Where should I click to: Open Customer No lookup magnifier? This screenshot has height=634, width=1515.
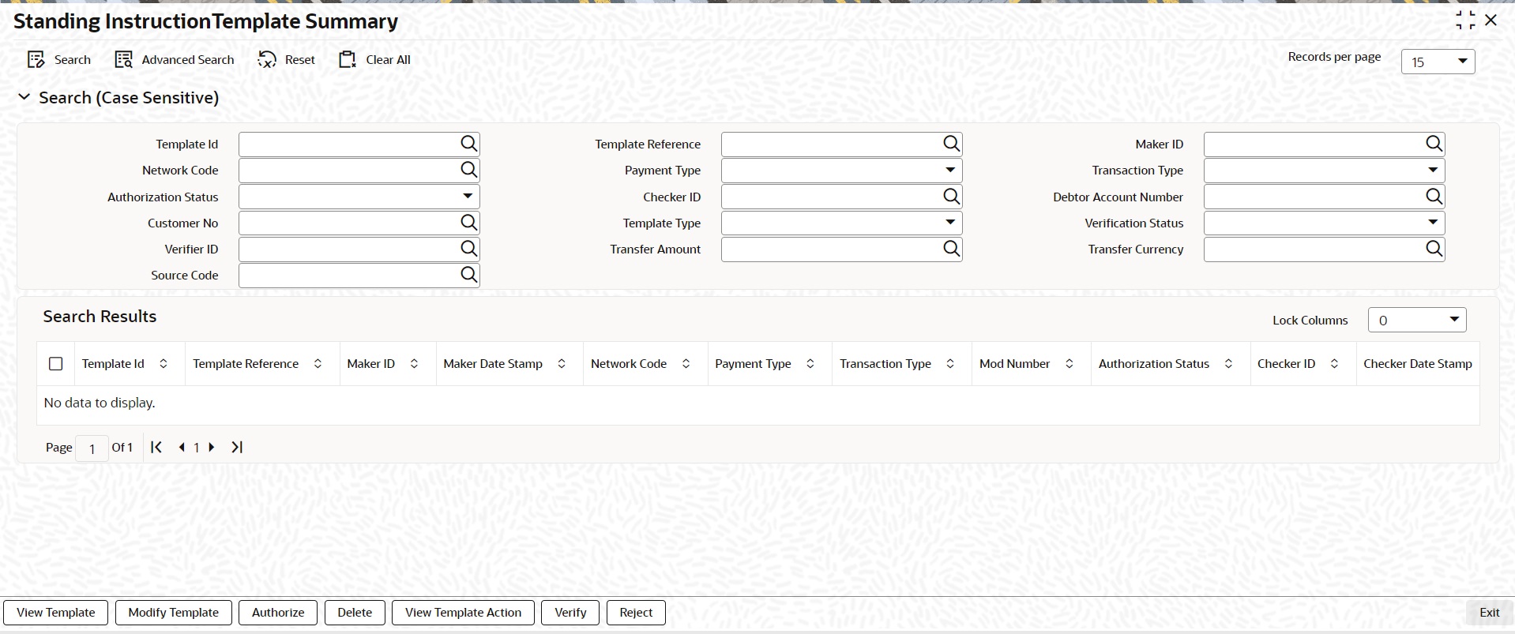[469, 223]
